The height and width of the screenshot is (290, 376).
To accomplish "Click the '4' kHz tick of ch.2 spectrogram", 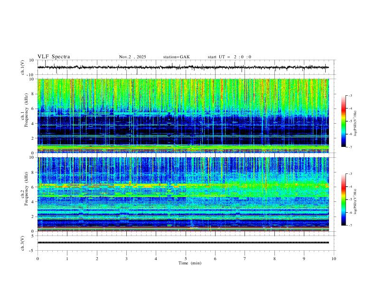I will click(x=33, y=202).
